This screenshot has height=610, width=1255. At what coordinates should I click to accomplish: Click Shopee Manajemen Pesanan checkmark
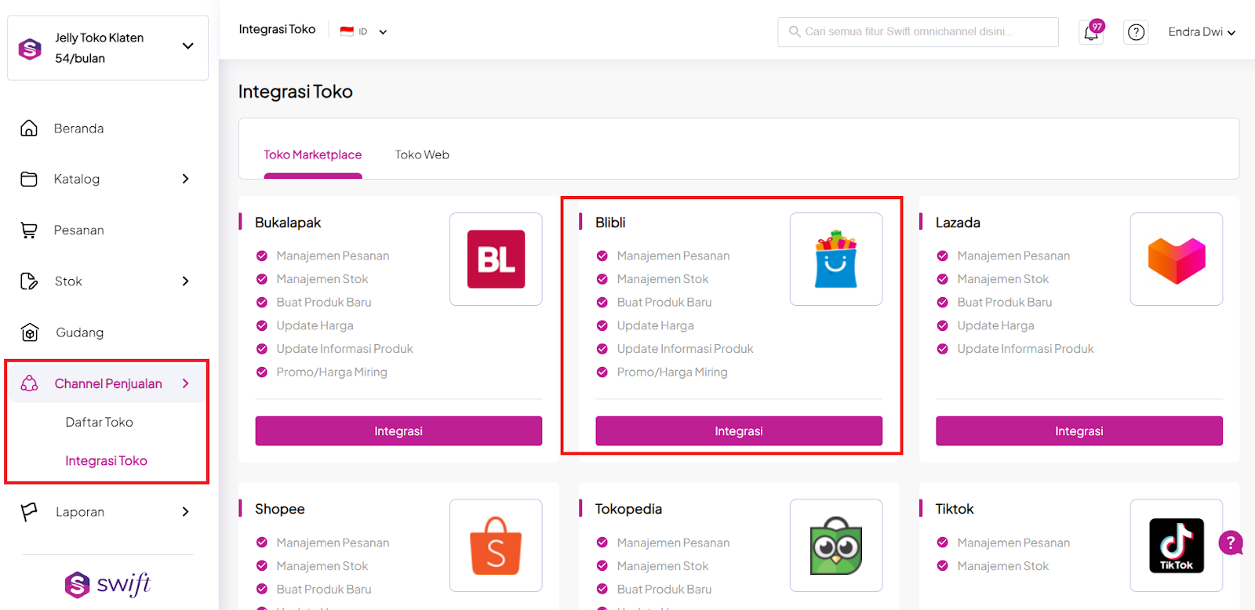(262, 543)
